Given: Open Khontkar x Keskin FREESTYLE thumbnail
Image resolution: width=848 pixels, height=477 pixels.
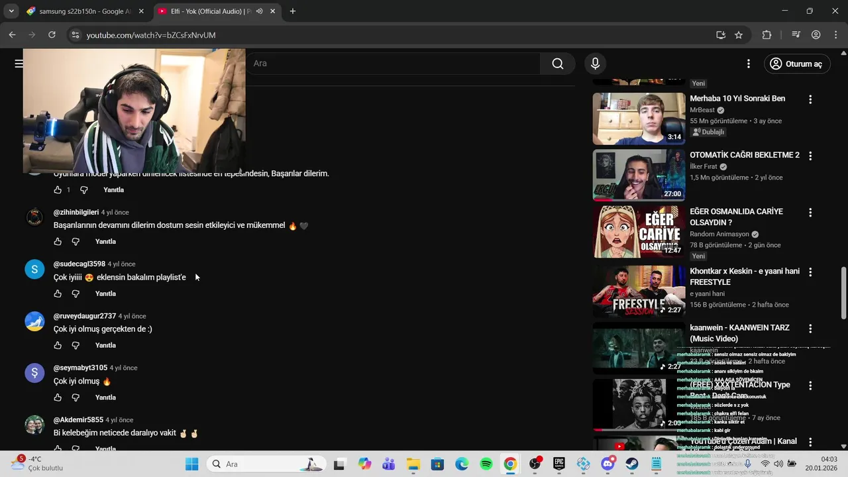Looking at the screenshot, I should tap(639, 291).
